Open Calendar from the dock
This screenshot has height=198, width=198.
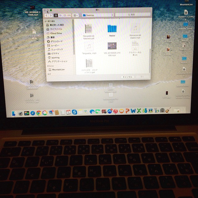tap(69, 112)
